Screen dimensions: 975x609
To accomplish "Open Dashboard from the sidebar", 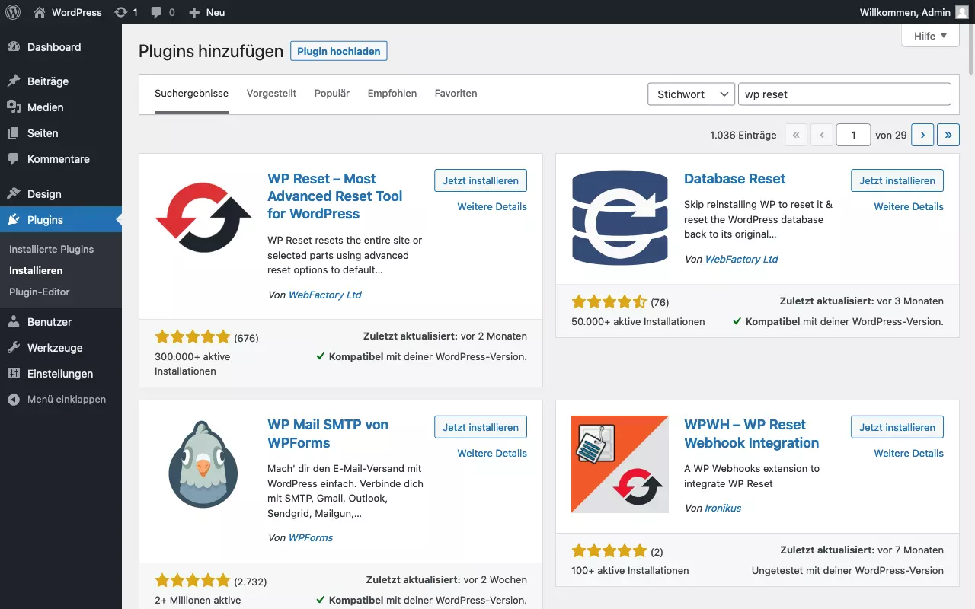I will (x=53, y=47).
